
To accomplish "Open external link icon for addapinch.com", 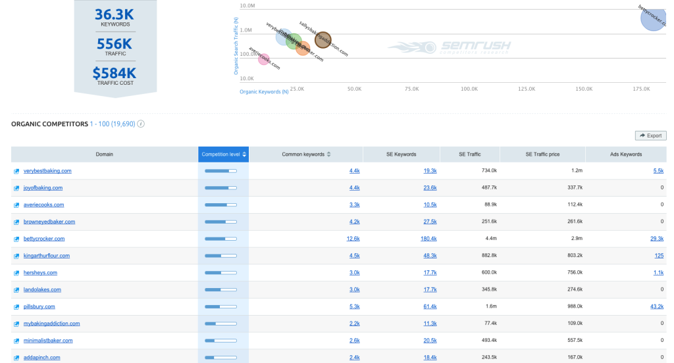I will click(16, 358).
